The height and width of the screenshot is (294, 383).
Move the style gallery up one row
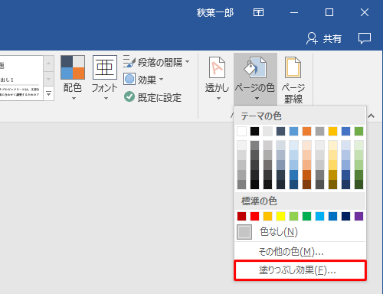tap(49, 64)
